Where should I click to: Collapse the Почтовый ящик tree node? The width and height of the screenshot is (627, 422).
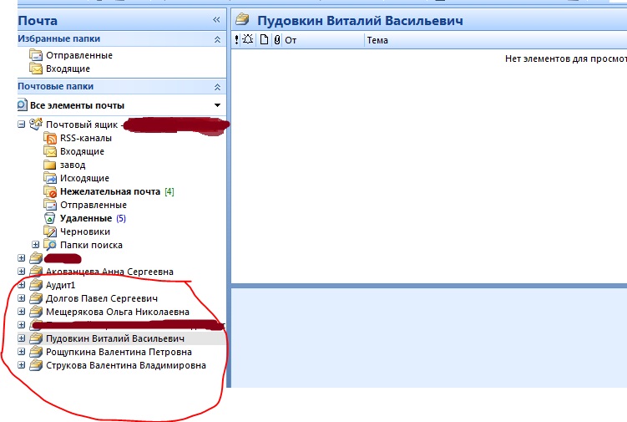coord(21,125)
